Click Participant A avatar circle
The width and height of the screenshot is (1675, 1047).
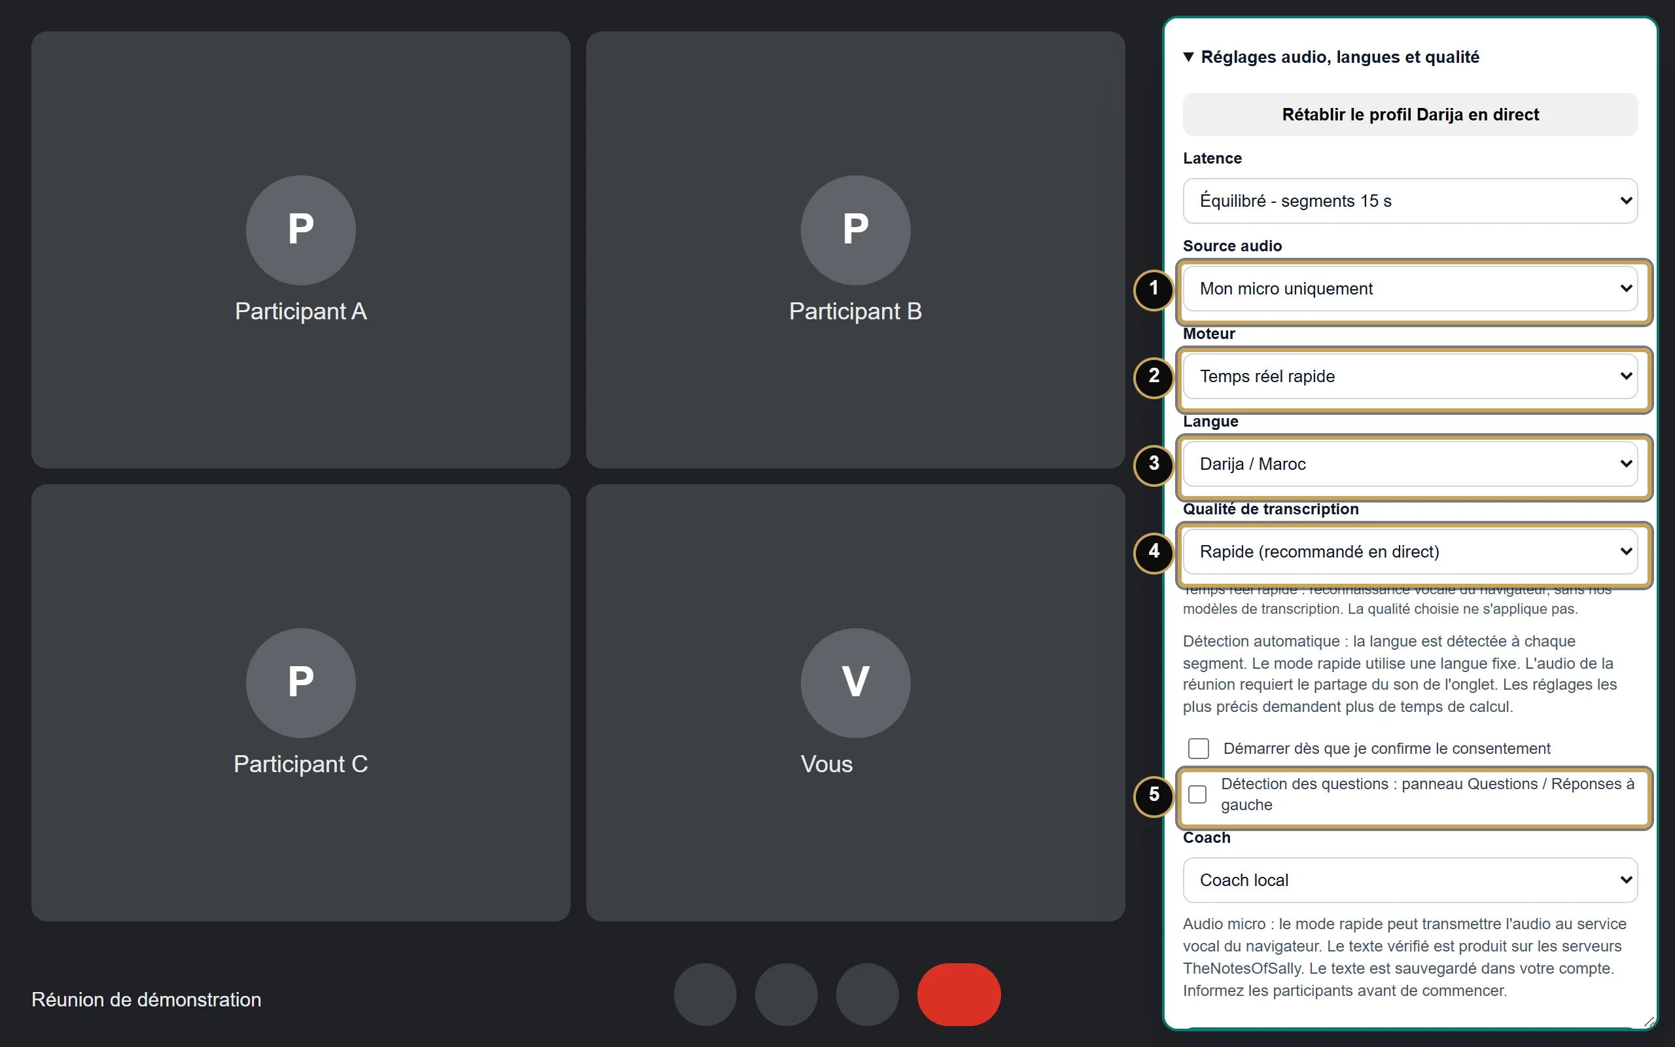point(301,230)
